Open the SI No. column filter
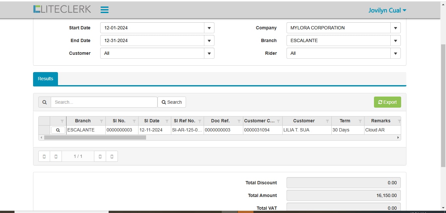This screenshot has width=446, height=213. point(134,121)
